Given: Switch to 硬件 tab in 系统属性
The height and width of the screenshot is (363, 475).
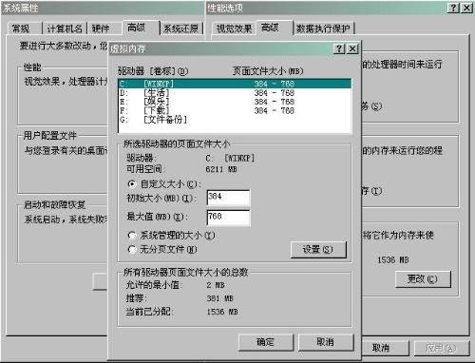Looking at the screenshot, I should tap(104, 29).
